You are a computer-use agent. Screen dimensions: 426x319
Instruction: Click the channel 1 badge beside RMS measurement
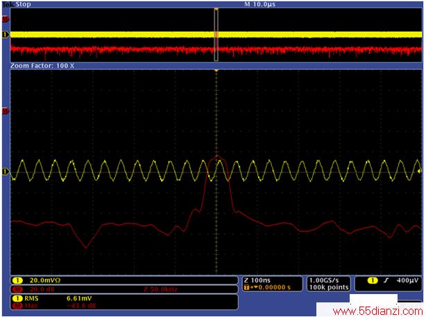pyautogui.click(x=17, y=298)
